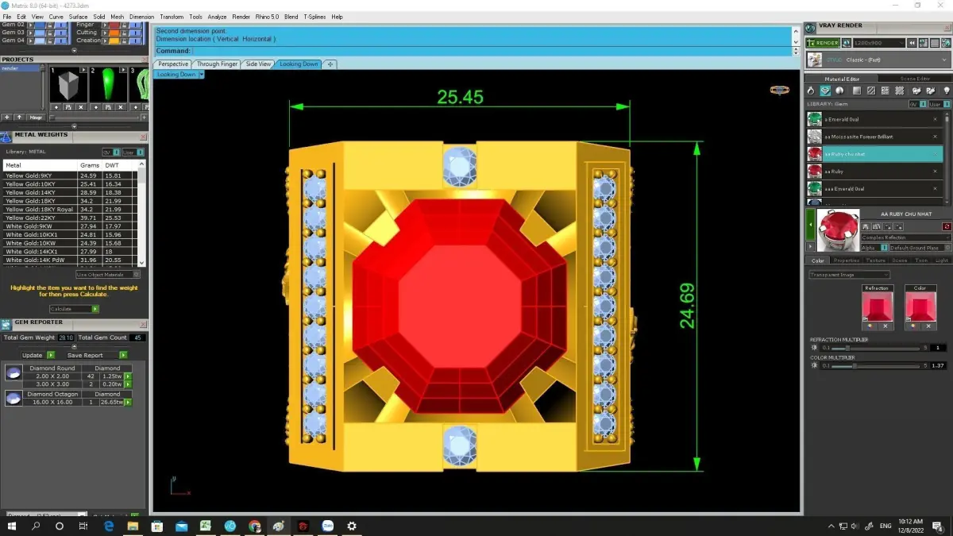This screenshot has height=536, width=953.
Task: Open the Analyze menu
Action: pos(217,17)
